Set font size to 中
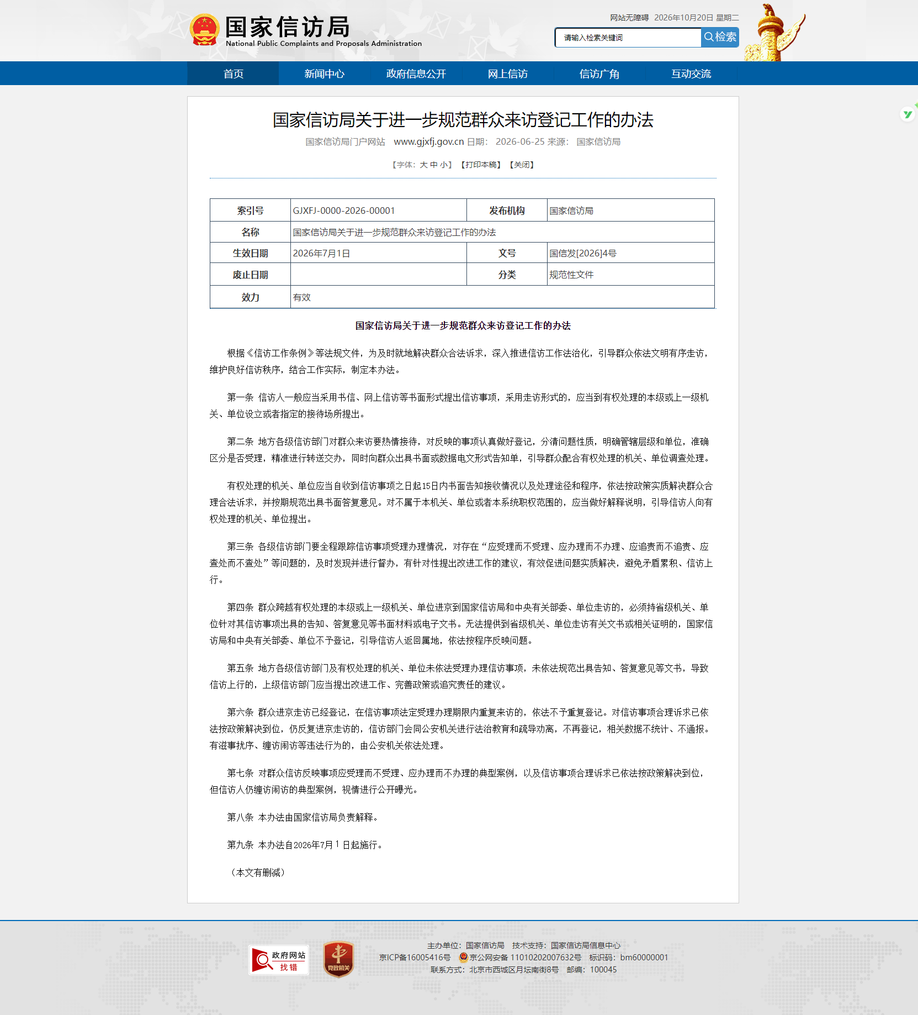The height and width of the screenshot is (1015, 918). coord(434,165)
